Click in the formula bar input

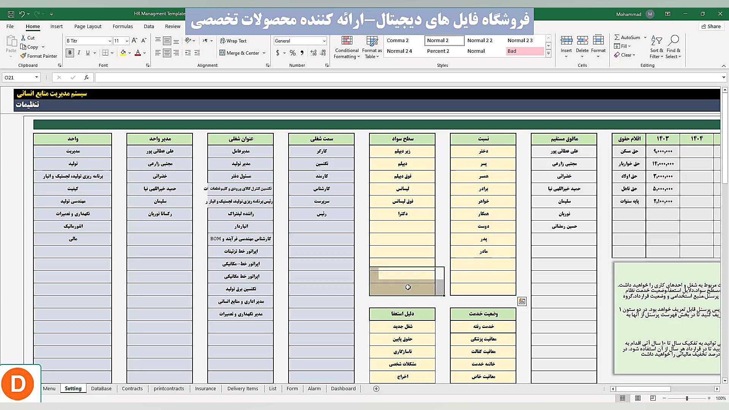coord(408,77)
